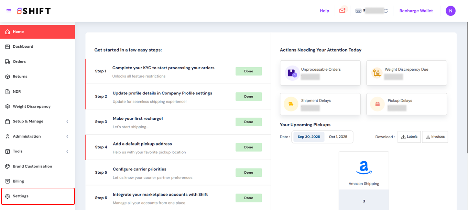This screenshot has height=210, width=468.
Task: Switch to Oct 1, 2025 pickup date
Action: pyautogui.click(x=338, y=137)
